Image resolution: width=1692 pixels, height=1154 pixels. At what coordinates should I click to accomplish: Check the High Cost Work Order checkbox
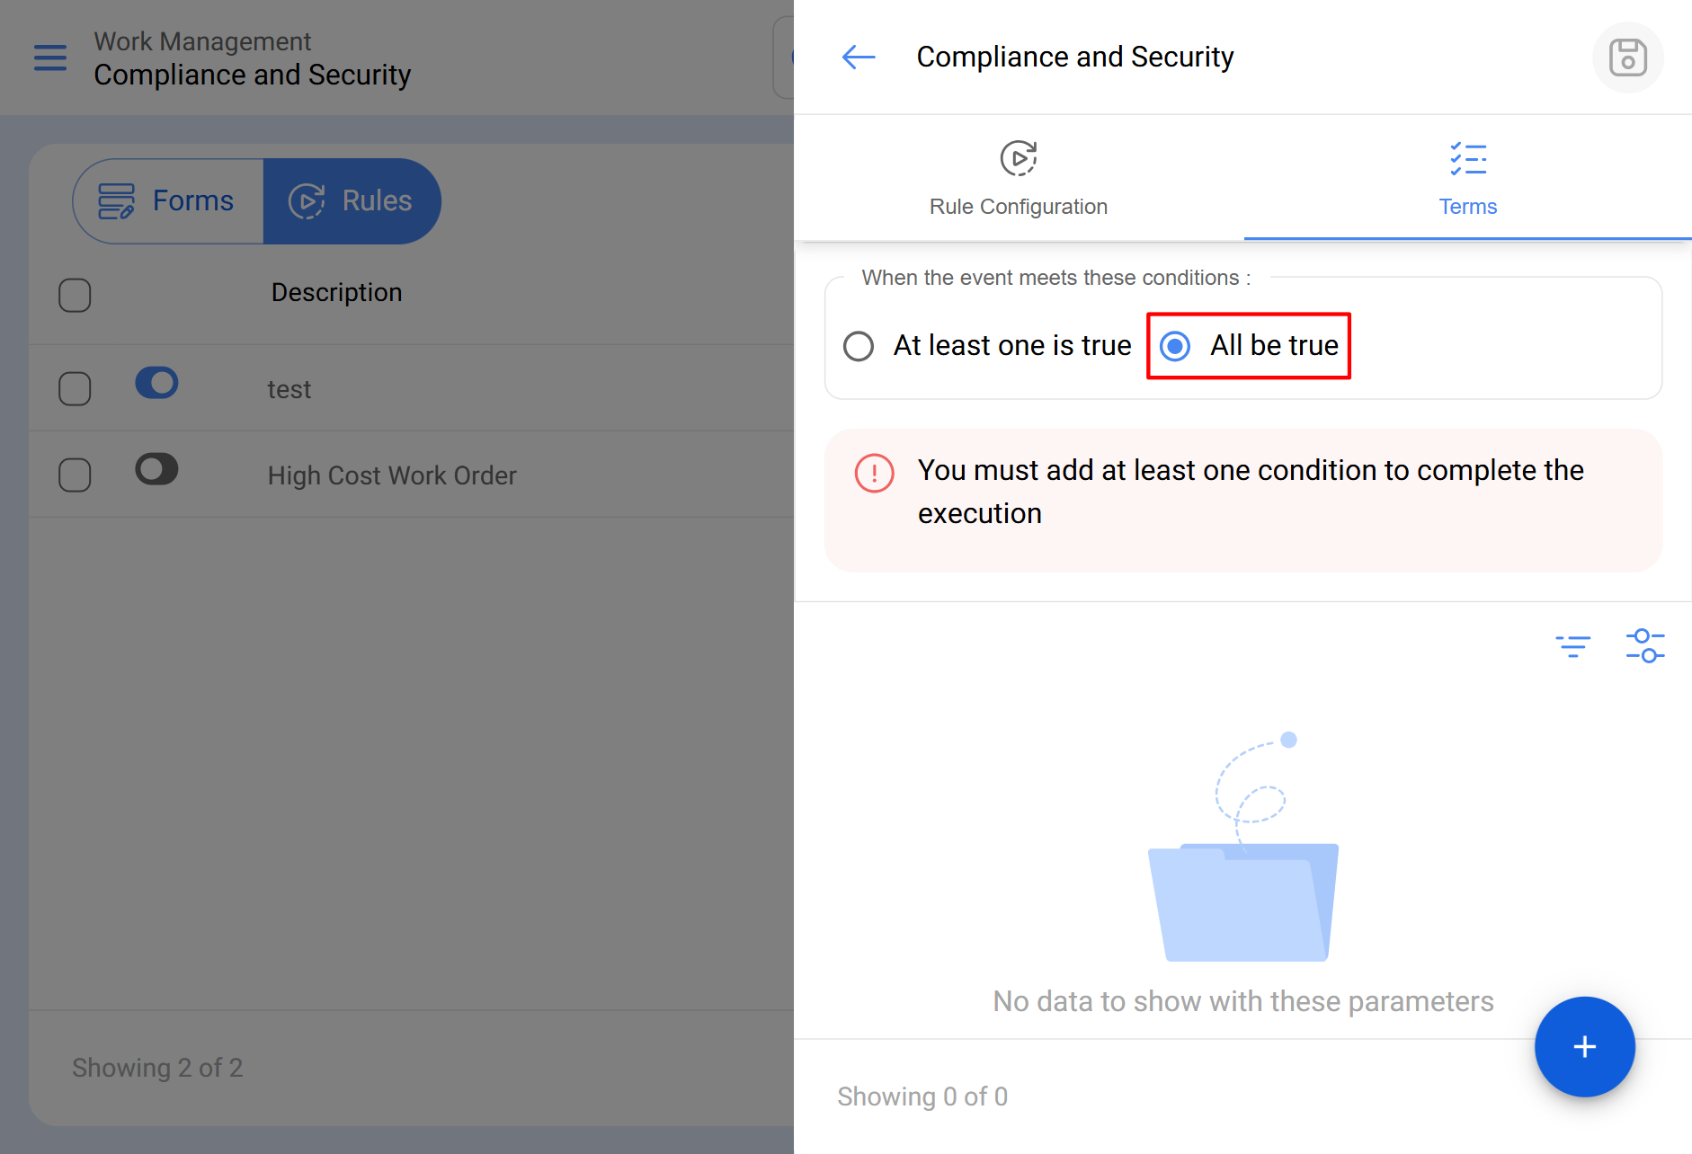pyautogui.click(x=75, y=475)
